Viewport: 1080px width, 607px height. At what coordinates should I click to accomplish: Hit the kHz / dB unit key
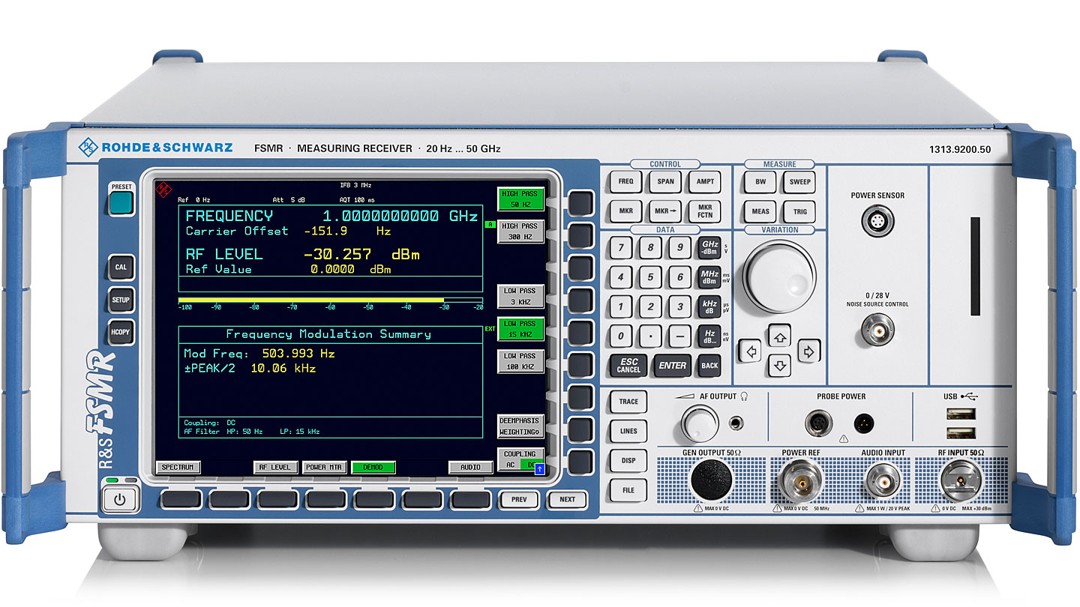[709, 306]
